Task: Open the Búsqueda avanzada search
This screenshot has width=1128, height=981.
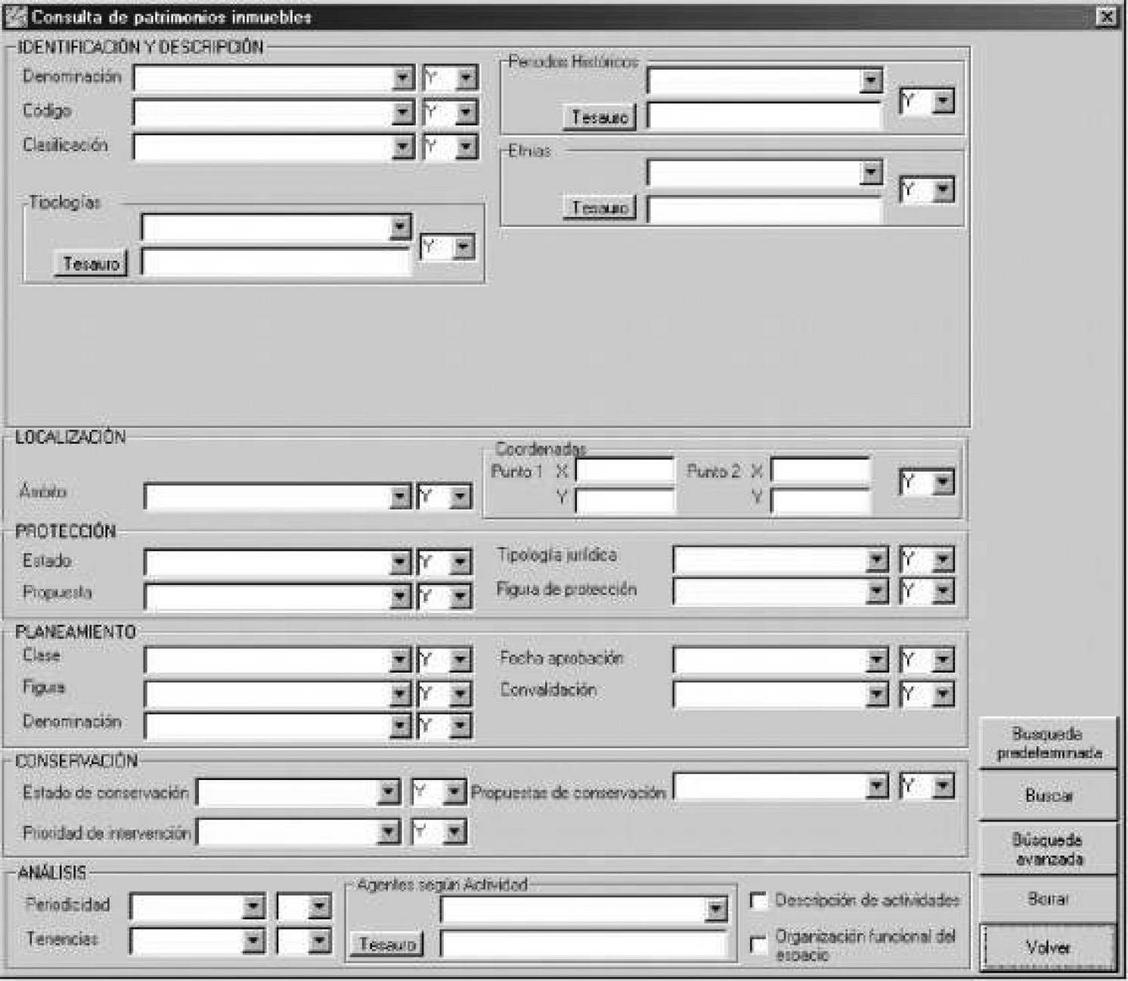Action: 1048,849
